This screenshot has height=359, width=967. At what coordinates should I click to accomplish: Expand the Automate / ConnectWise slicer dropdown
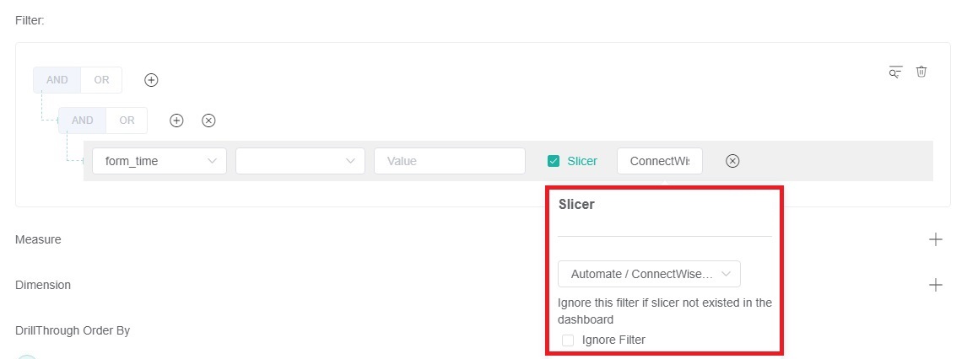coord(649,274)
